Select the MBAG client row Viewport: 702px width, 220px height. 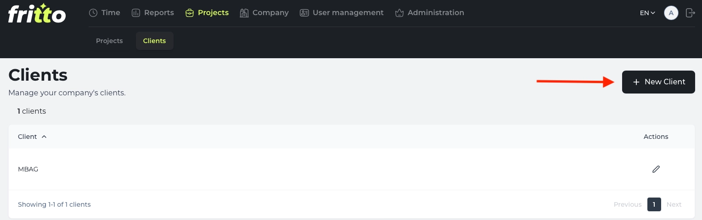pos(351,169)
